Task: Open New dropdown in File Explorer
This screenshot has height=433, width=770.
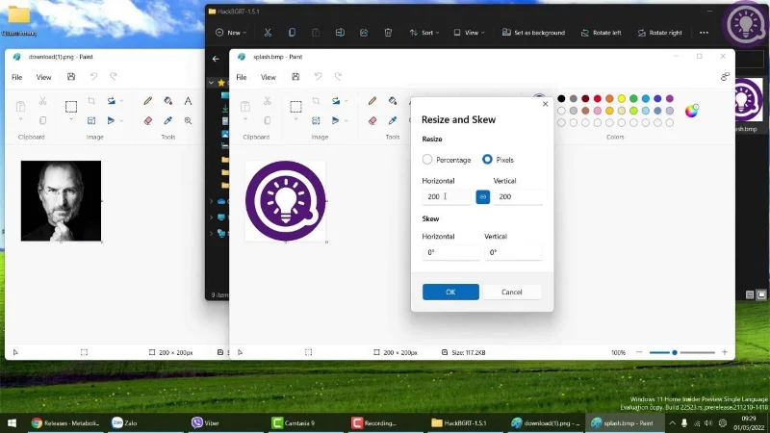Action: (231, 33)
